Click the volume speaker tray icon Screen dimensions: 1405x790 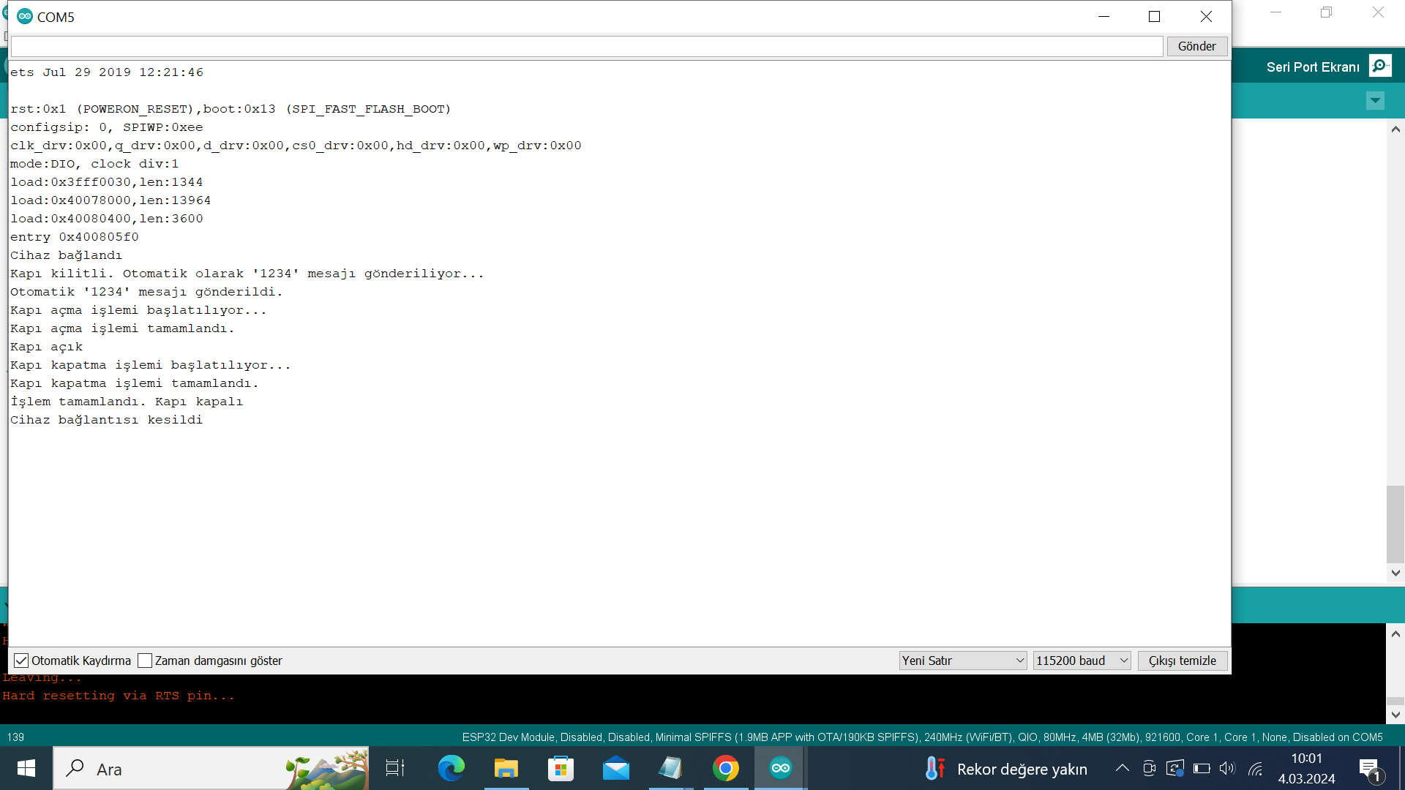click(1227, 769)
